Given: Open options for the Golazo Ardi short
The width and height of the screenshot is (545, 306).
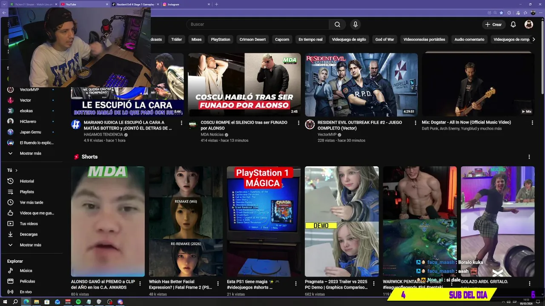Looking at the screenshot, I should pyautogui.click(x=530, y=283).
